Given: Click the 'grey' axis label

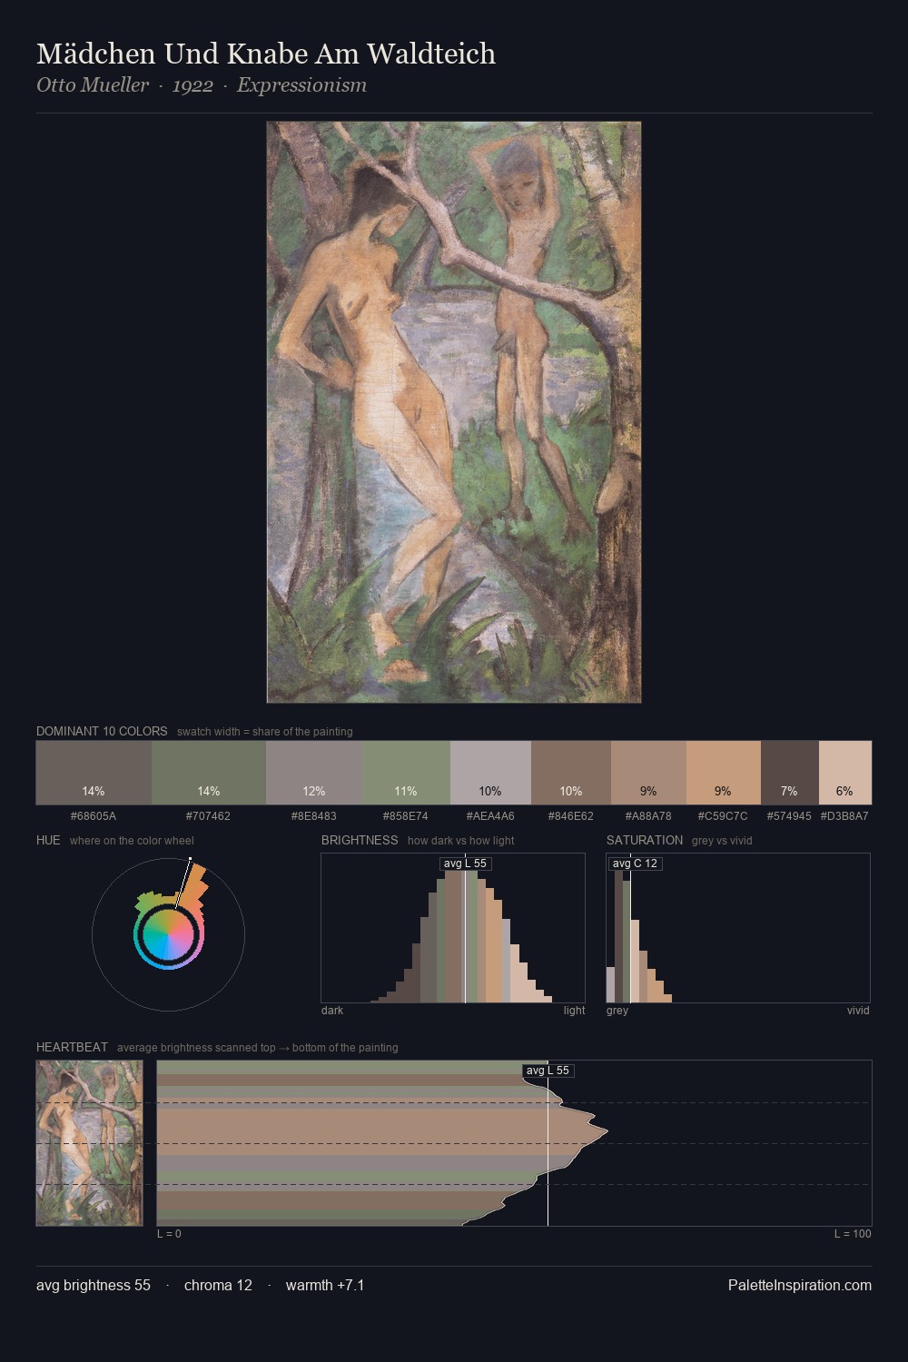Looking at the screenshot, I should tap(617, 1011).
